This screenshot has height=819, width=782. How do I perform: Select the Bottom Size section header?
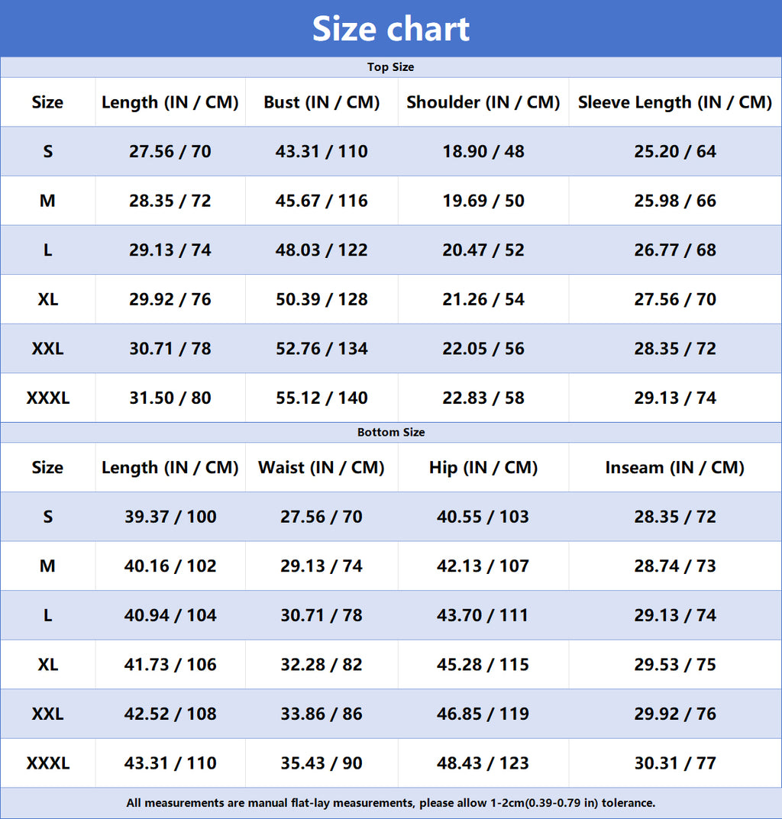click(391, 433)
